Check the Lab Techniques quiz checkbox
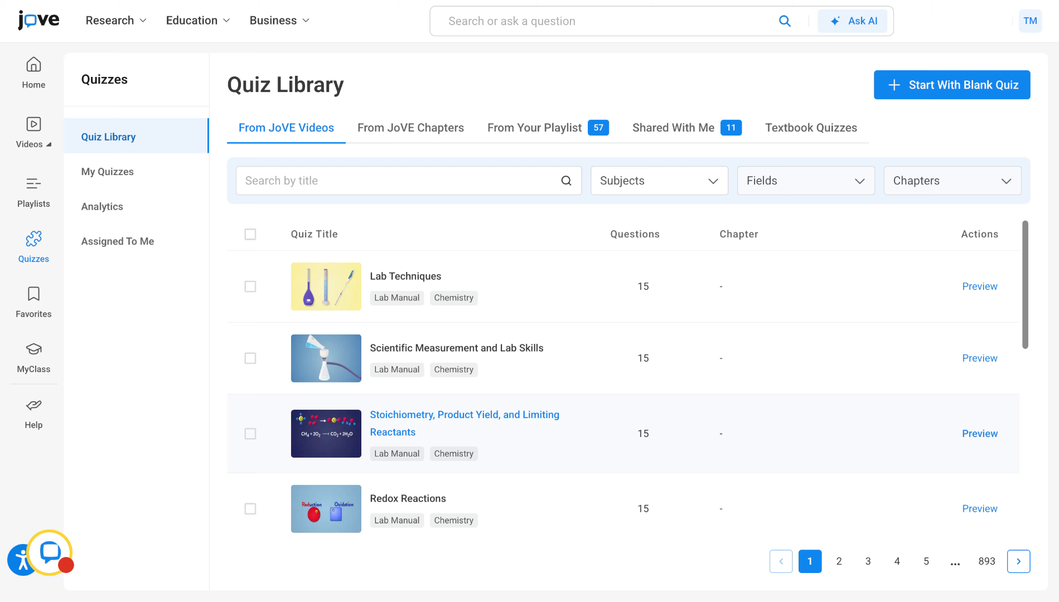The height and width of the screenshot is (602, 1059). tap(250, 287)
